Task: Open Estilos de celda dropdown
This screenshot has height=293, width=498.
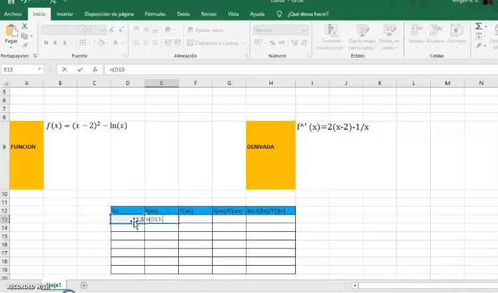Action: [389, 37]
